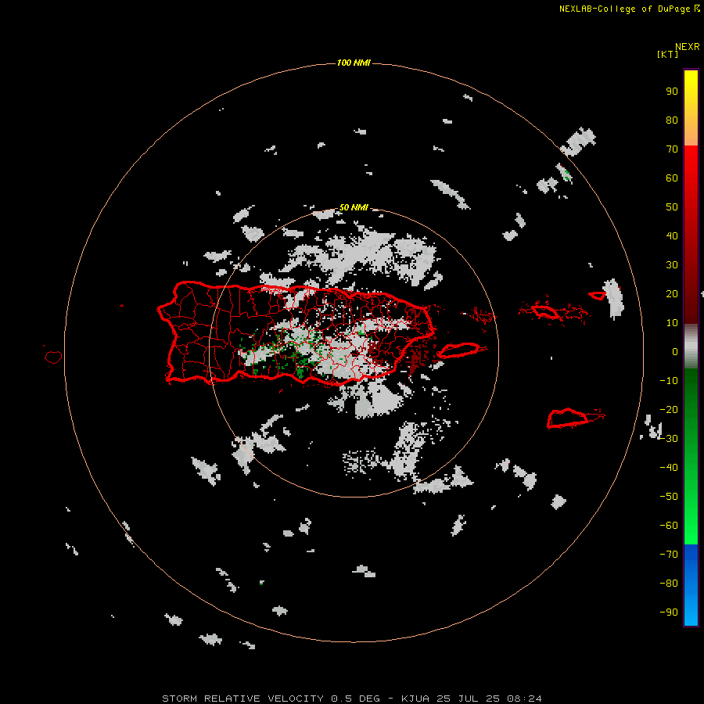Click the -40 value on the velocity scale

[669, 468]
